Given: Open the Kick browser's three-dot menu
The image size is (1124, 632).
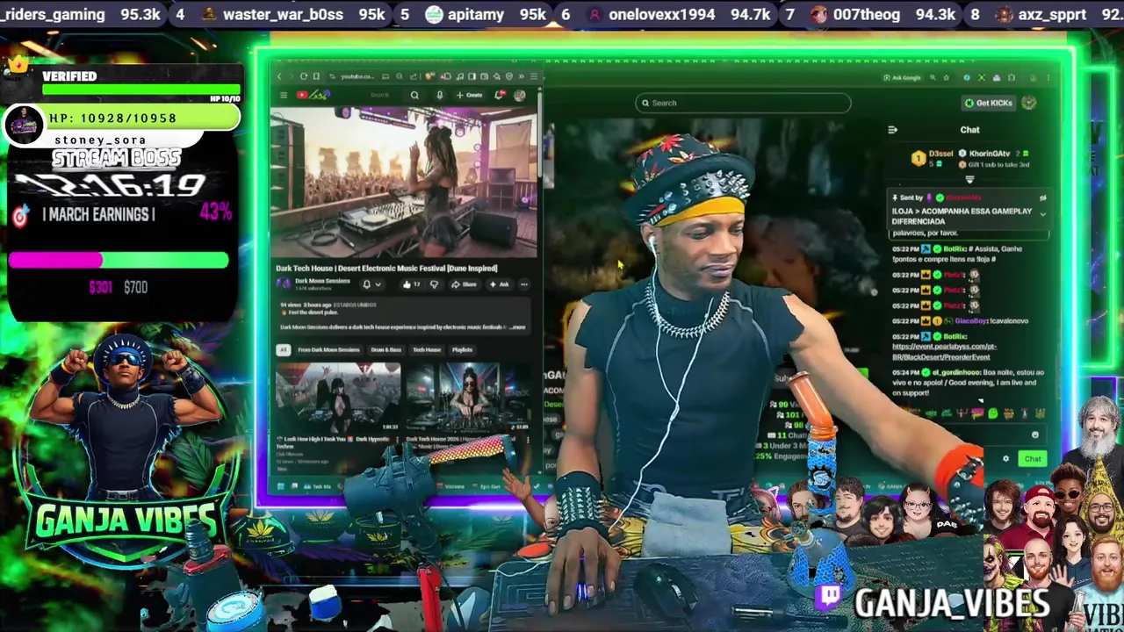Looking at the screenshot, I should 1048,77.
